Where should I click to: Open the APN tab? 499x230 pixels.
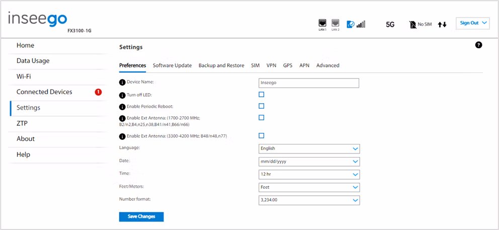tap(304, 65)
